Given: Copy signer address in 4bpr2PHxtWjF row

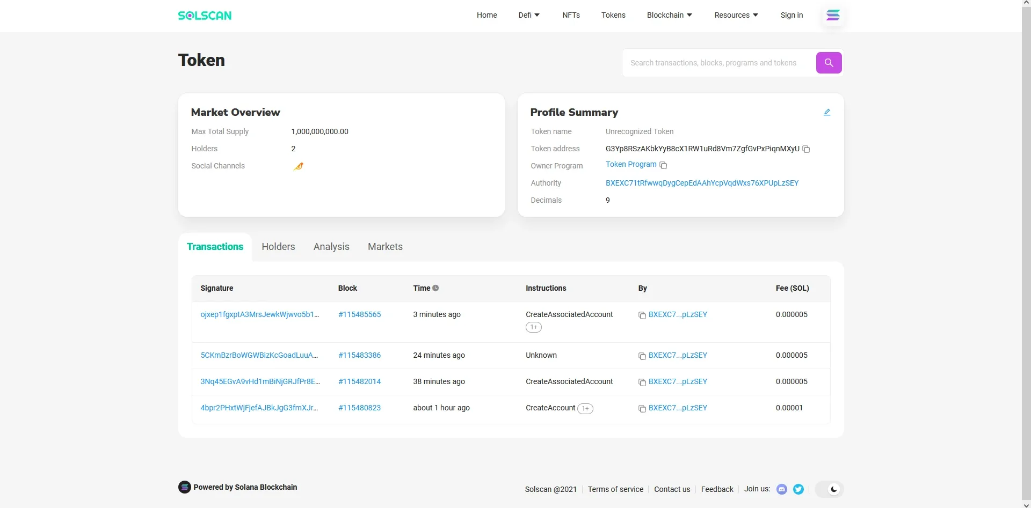Looking at the screenshot, I should (642, 409).
